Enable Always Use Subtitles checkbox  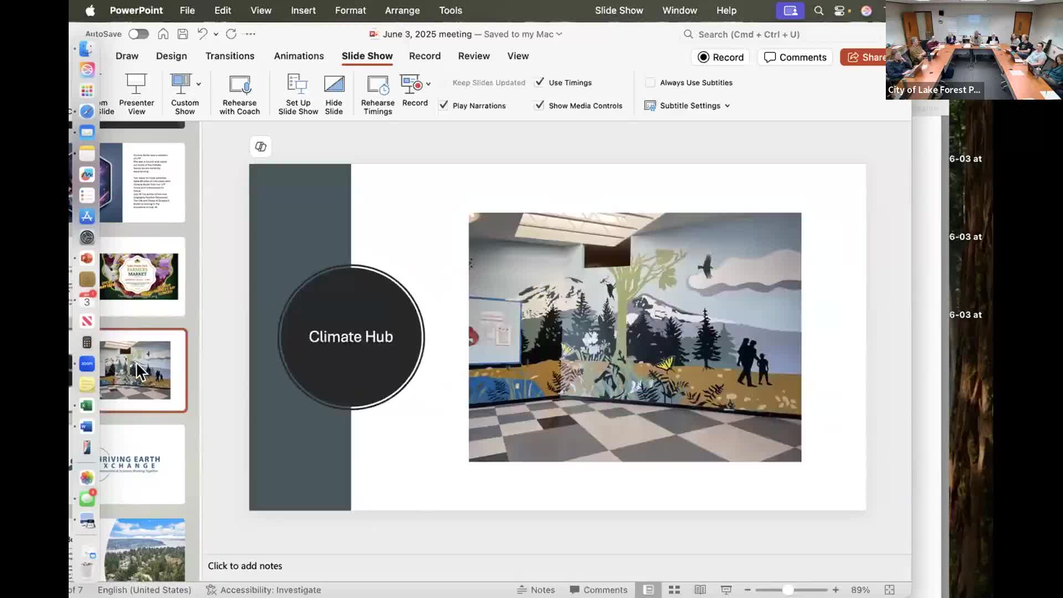pos(650,83)
